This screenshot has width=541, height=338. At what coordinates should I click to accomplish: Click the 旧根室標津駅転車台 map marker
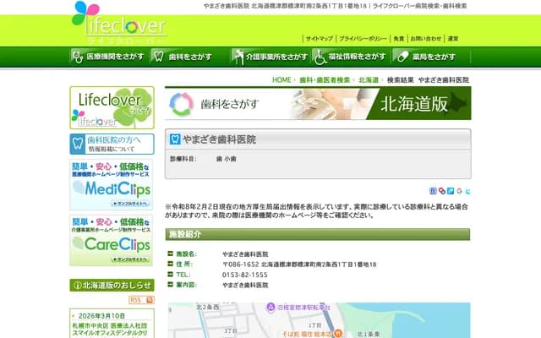tap(270, 307)
